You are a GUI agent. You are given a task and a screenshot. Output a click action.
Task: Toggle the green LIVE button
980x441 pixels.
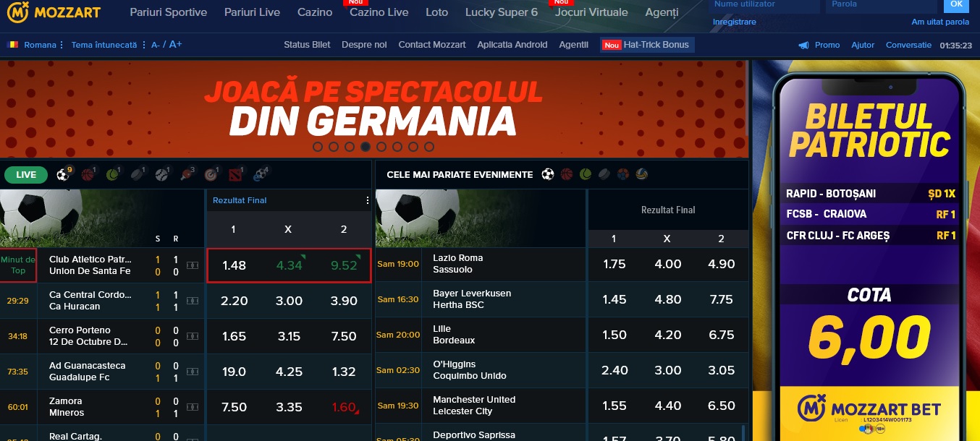pos(26,174)
